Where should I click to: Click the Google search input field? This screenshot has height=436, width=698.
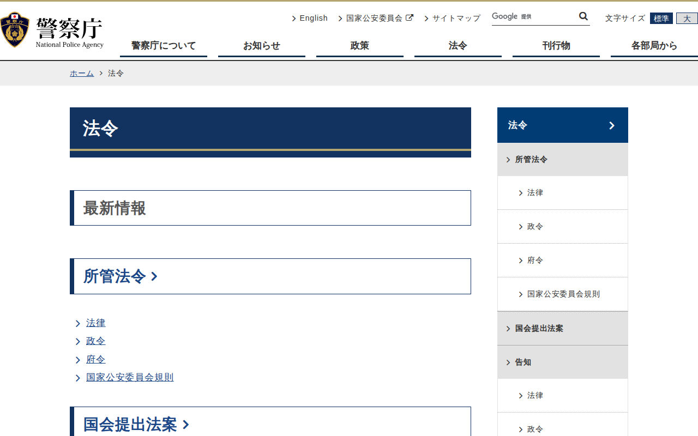[x=534, y=16]
